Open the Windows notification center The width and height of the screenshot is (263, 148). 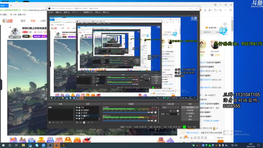coord(258,145)
